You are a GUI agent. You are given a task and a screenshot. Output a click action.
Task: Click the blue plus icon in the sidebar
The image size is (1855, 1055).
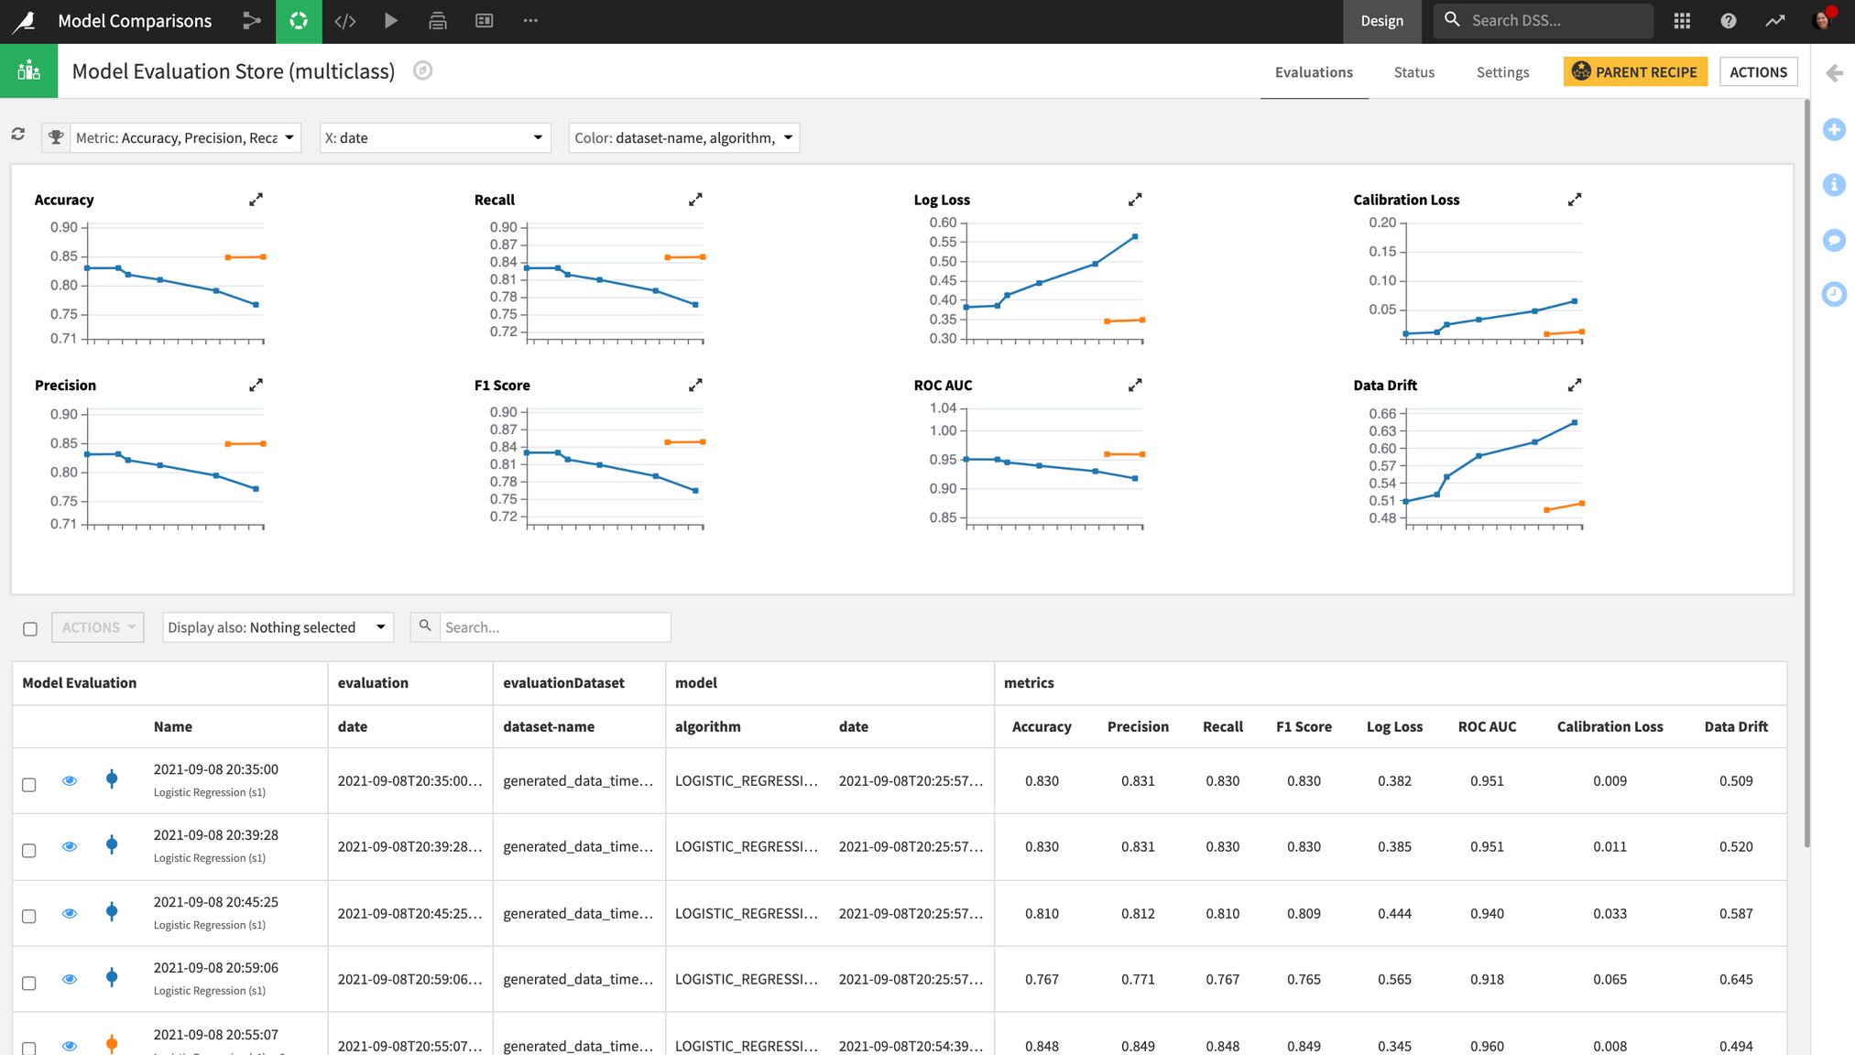click(x=1834, y=129)
